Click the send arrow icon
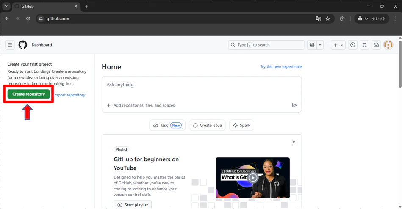 pos(294,105)
